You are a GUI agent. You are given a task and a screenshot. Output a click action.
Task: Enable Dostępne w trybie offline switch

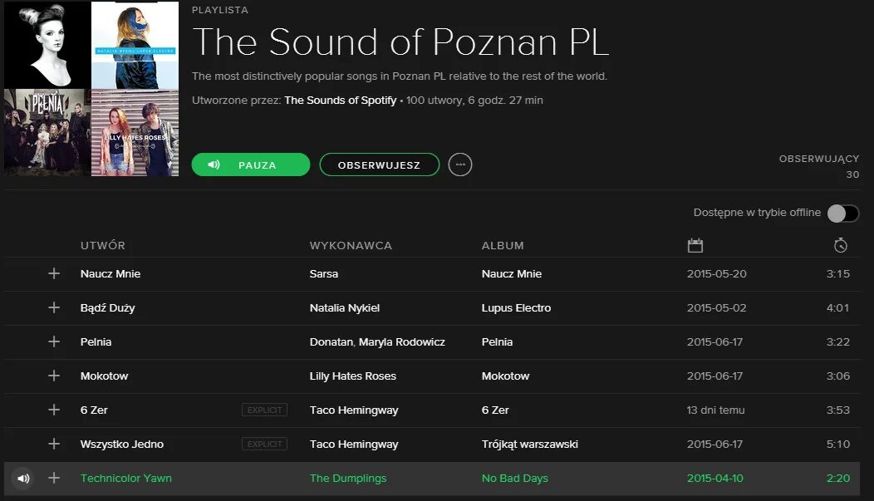(842, 213)
